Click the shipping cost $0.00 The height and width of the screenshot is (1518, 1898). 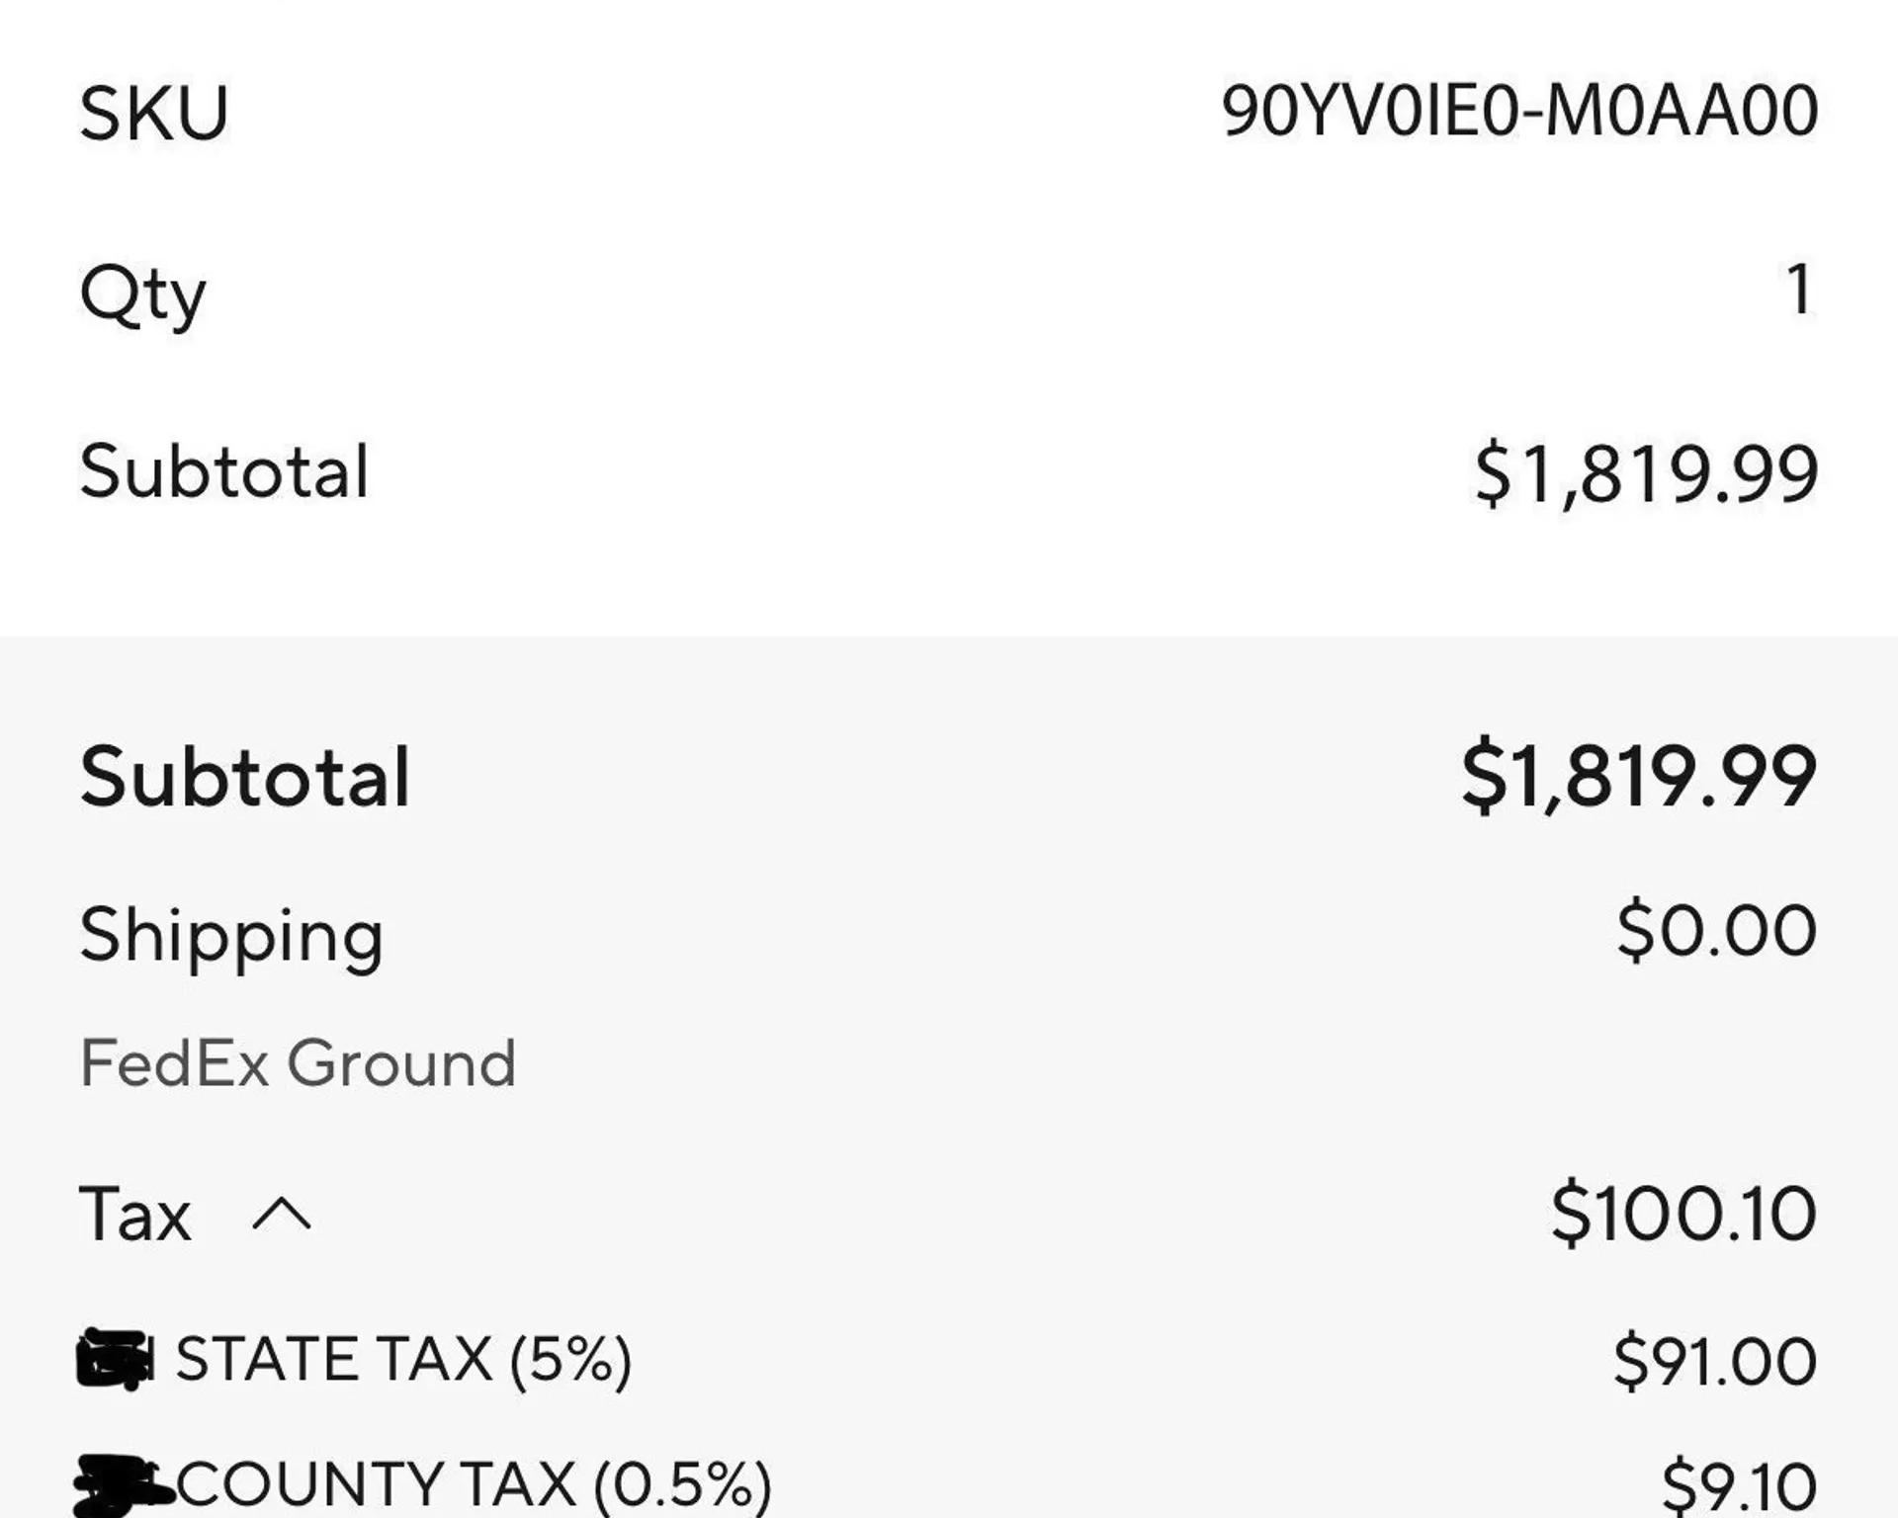click(1717, 930)
